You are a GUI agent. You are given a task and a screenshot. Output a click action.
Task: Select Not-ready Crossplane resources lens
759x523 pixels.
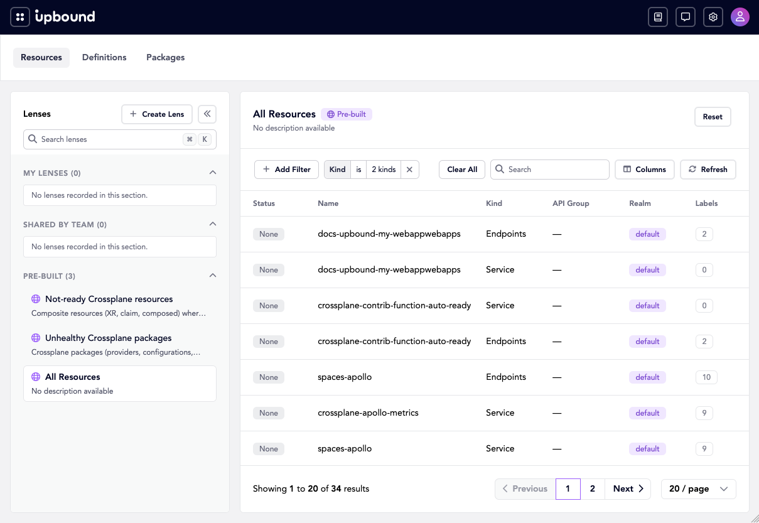pyautogui.click(x=120, y=306)
